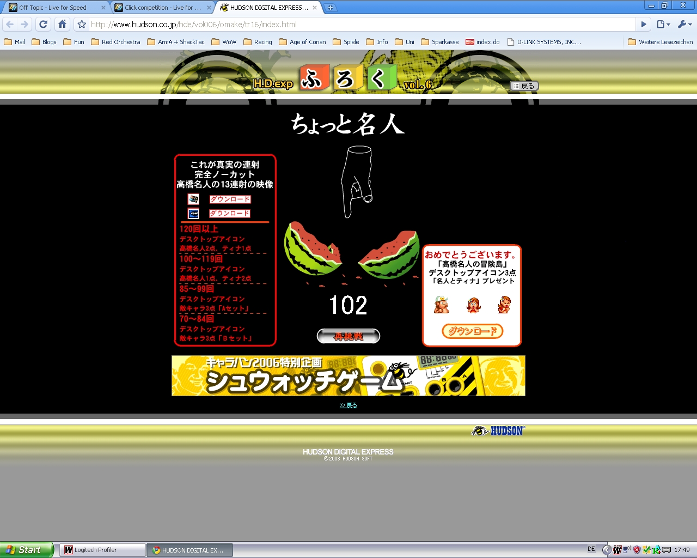697x558 pixels.
Task: Open the Racing bookmarks folder
Action: click(x=258, y=42)
